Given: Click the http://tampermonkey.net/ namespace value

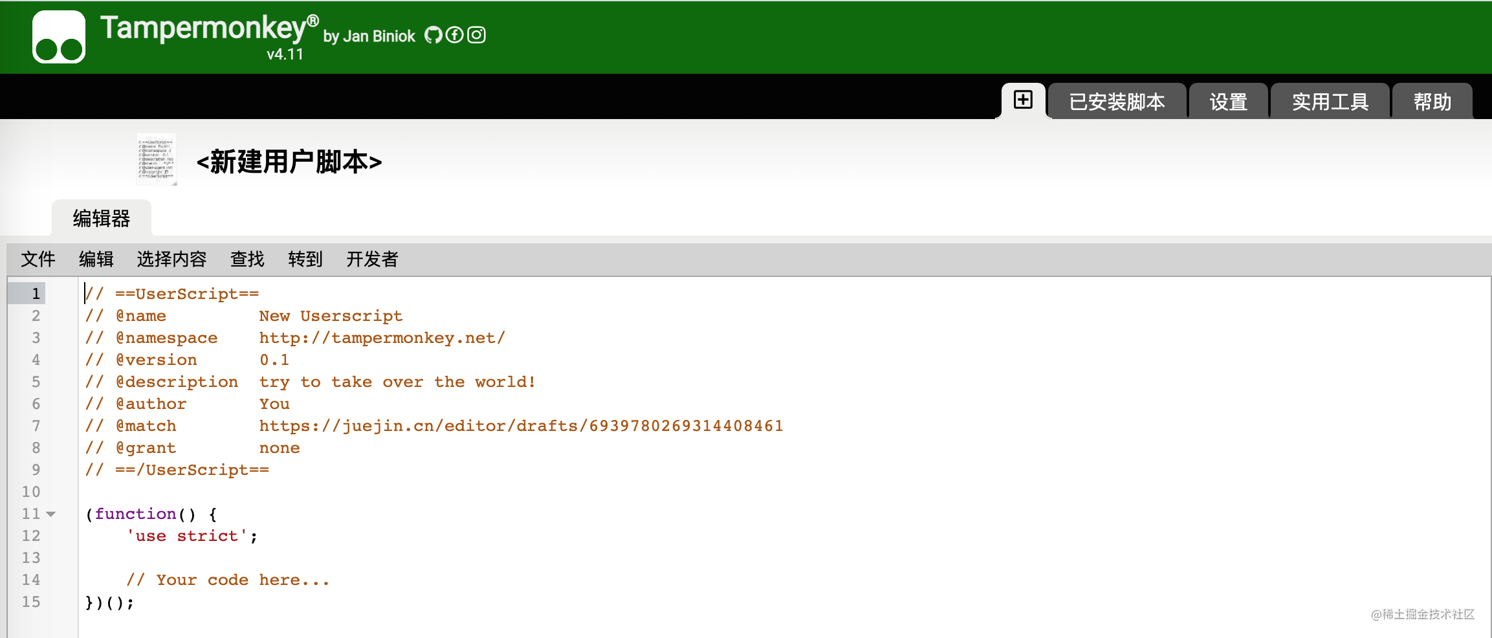Looking at the screenshot, I should click(x=382, y=338).
